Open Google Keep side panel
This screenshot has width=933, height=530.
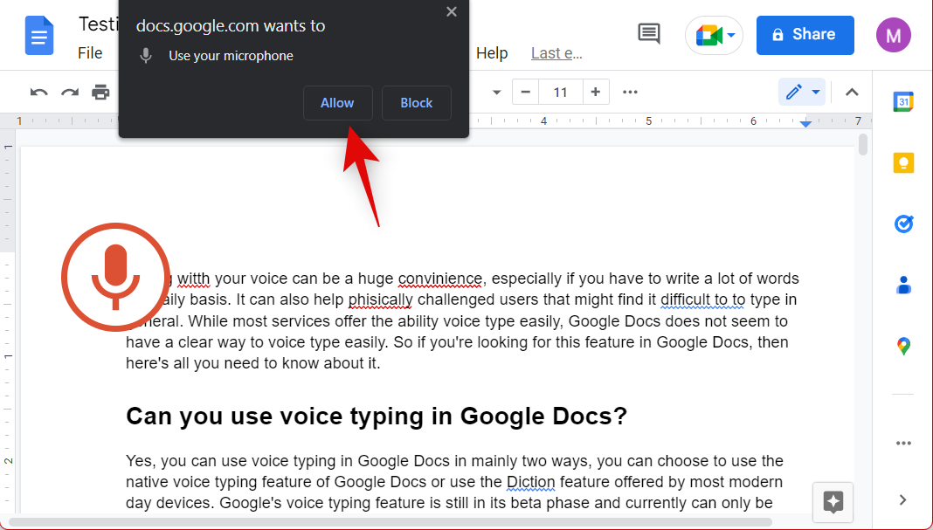click(x=903, y=163)
